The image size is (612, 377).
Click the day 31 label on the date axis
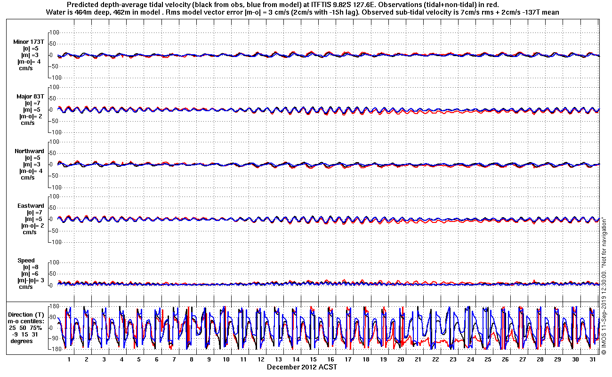592,359
